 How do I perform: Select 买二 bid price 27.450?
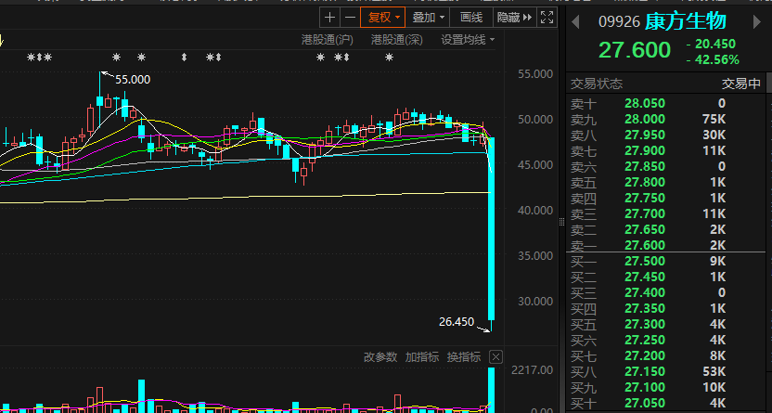[x=645, y=277]
